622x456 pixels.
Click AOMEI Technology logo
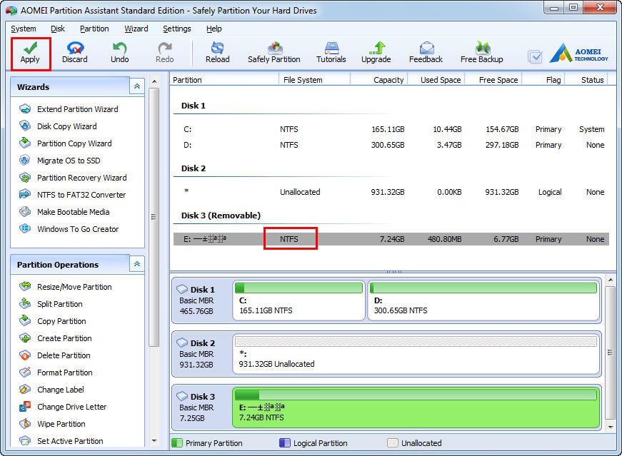(578, 54)
